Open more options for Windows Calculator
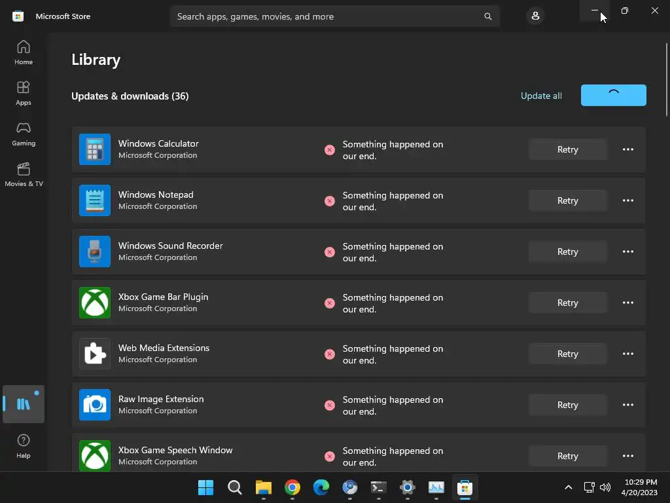 627,149
